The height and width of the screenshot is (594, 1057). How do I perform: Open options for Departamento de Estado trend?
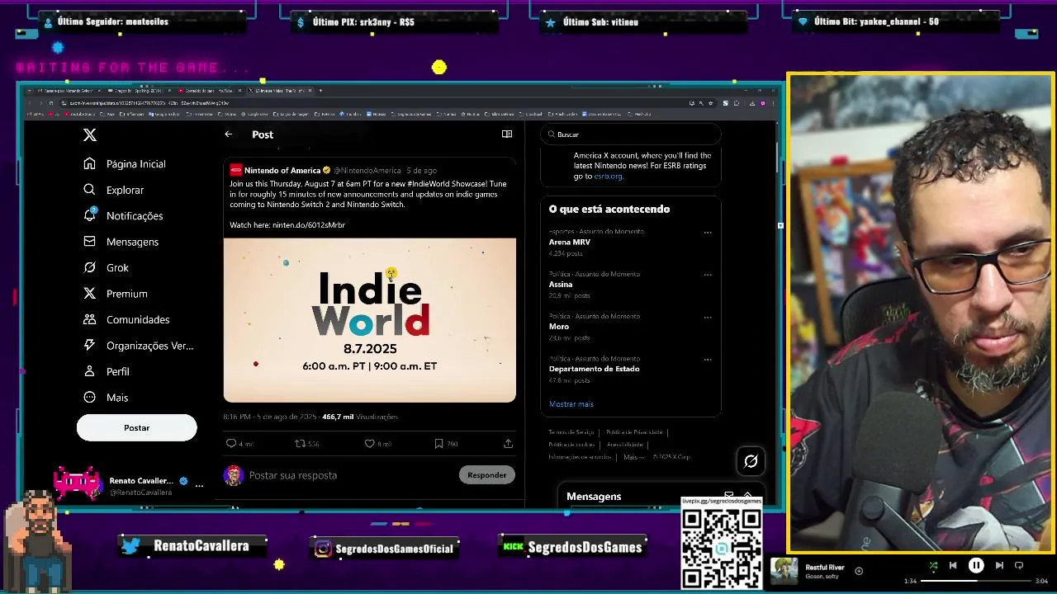(x=707, y=360)
